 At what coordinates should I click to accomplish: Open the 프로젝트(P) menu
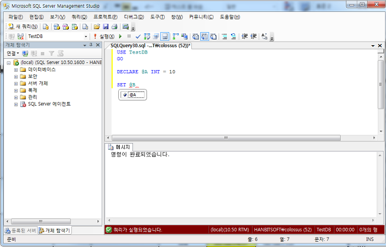pyautogui.click(x=105, y=17)
